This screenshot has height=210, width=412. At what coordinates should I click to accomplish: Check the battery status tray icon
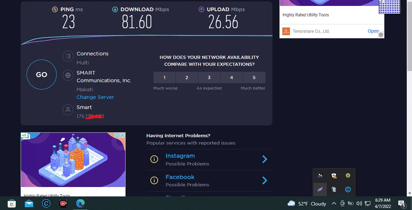350,203
